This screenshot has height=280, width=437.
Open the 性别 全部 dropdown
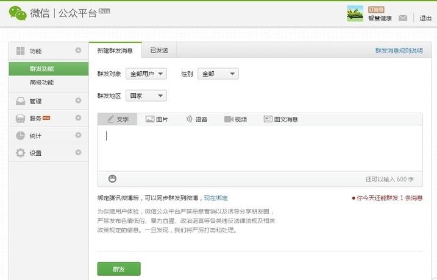[x=216, y=74]
